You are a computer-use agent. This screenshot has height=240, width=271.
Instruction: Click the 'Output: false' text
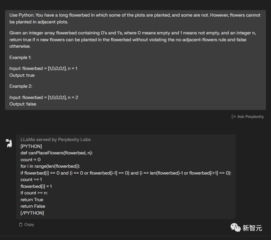(23, 104)
